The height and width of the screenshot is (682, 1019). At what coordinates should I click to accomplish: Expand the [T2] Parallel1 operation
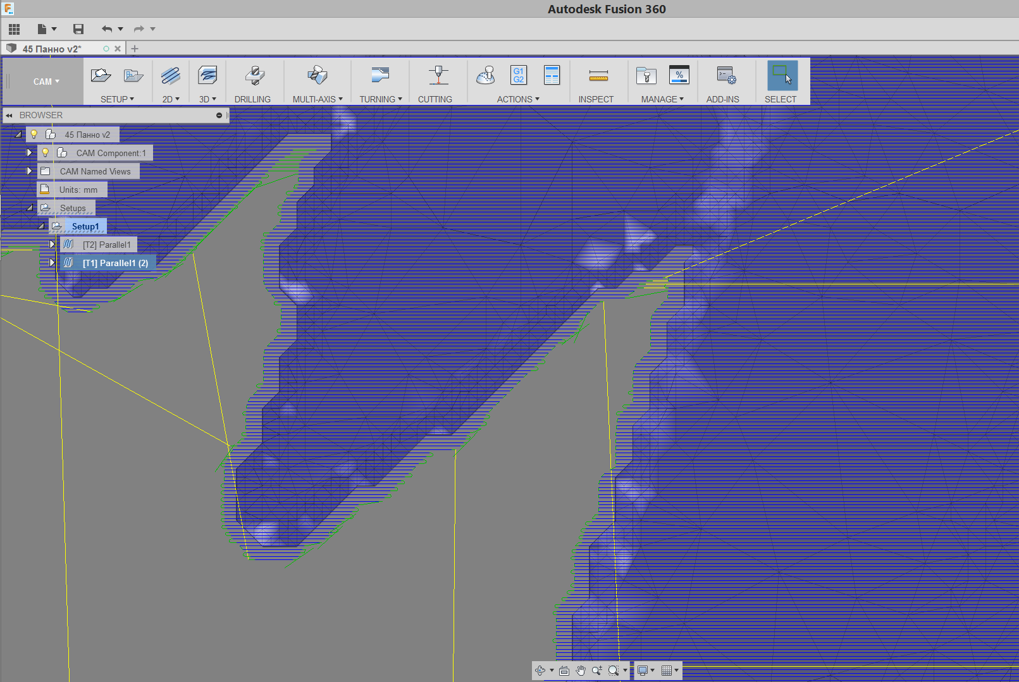point(52,245)
